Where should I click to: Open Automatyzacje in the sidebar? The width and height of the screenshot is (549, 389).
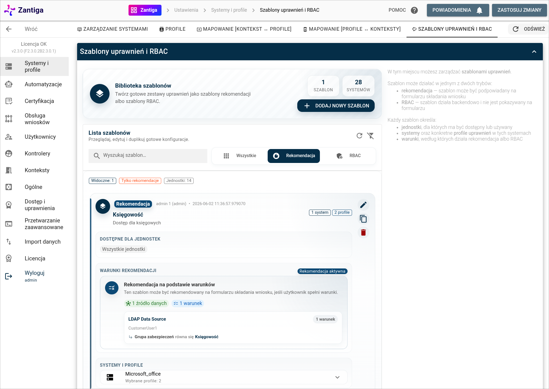(x=34, y=84)
